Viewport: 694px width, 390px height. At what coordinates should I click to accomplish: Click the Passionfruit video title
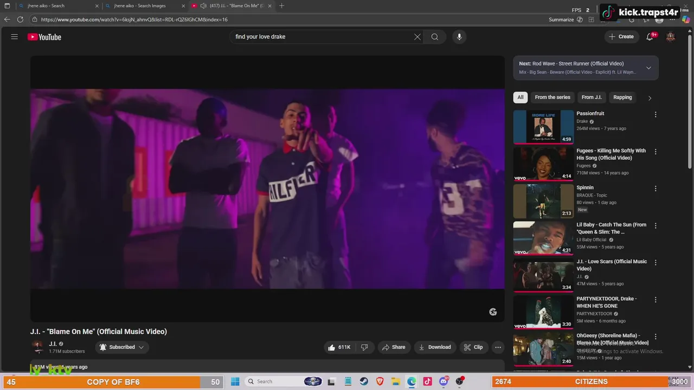point(590,114)
